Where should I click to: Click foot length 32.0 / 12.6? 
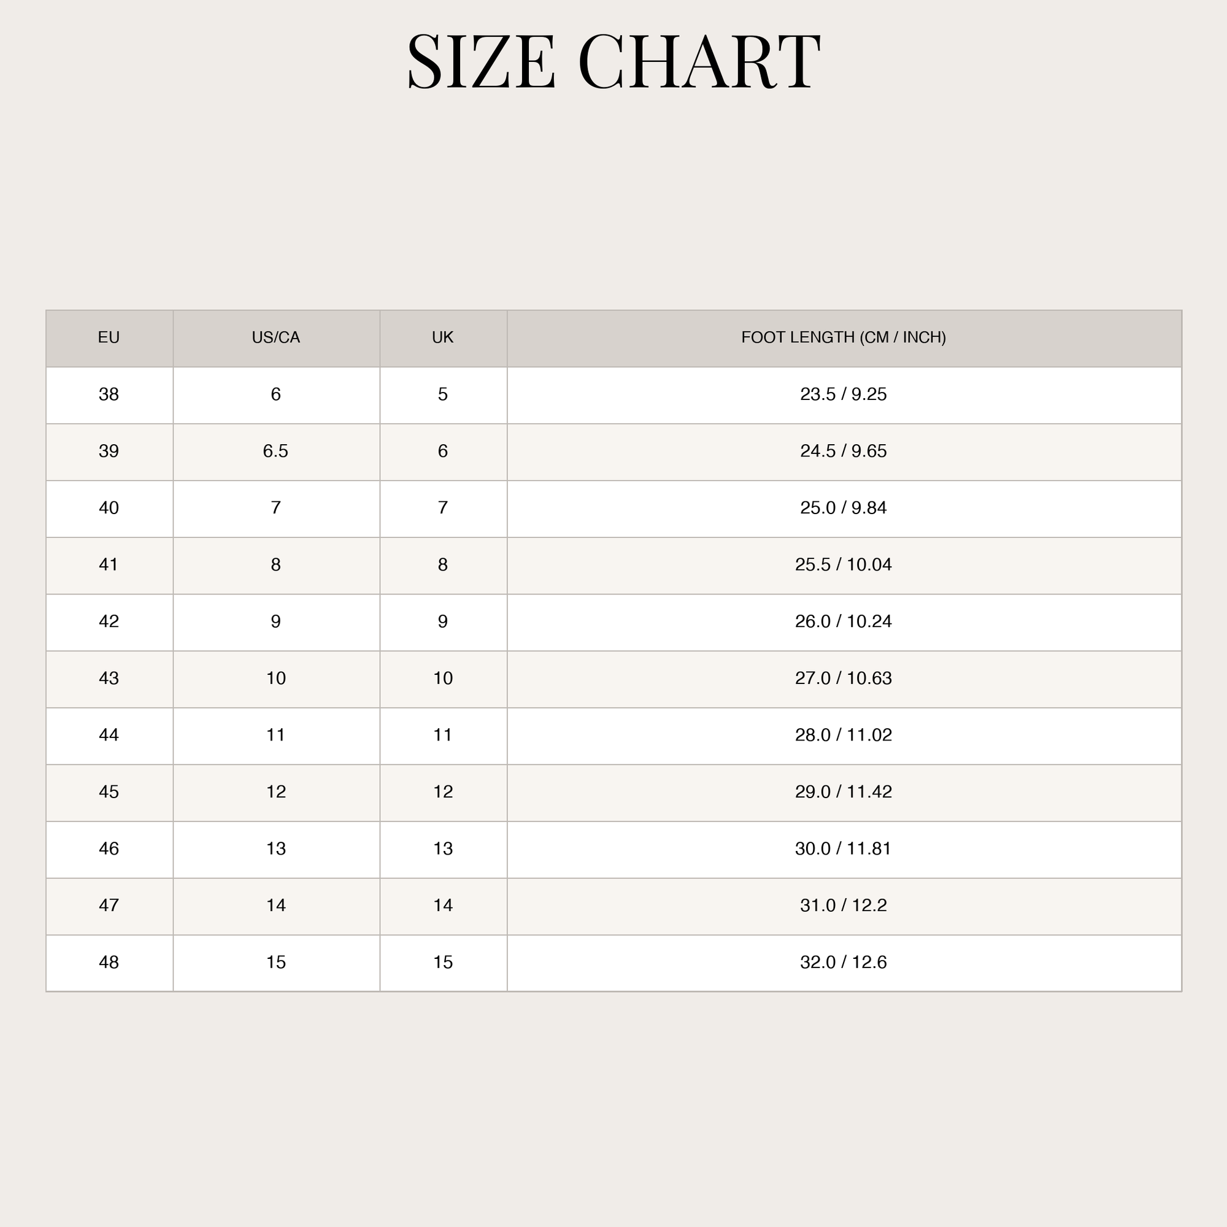pos(844,963)
